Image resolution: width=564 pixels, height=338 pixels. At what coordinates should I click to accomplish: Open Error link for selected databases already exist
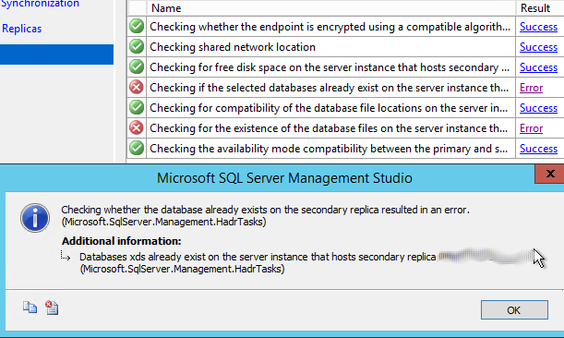pyautogui.click(x=531, y=88)
